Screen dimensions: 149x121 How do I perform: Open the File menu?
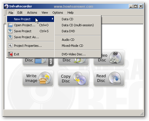(11, 13)
